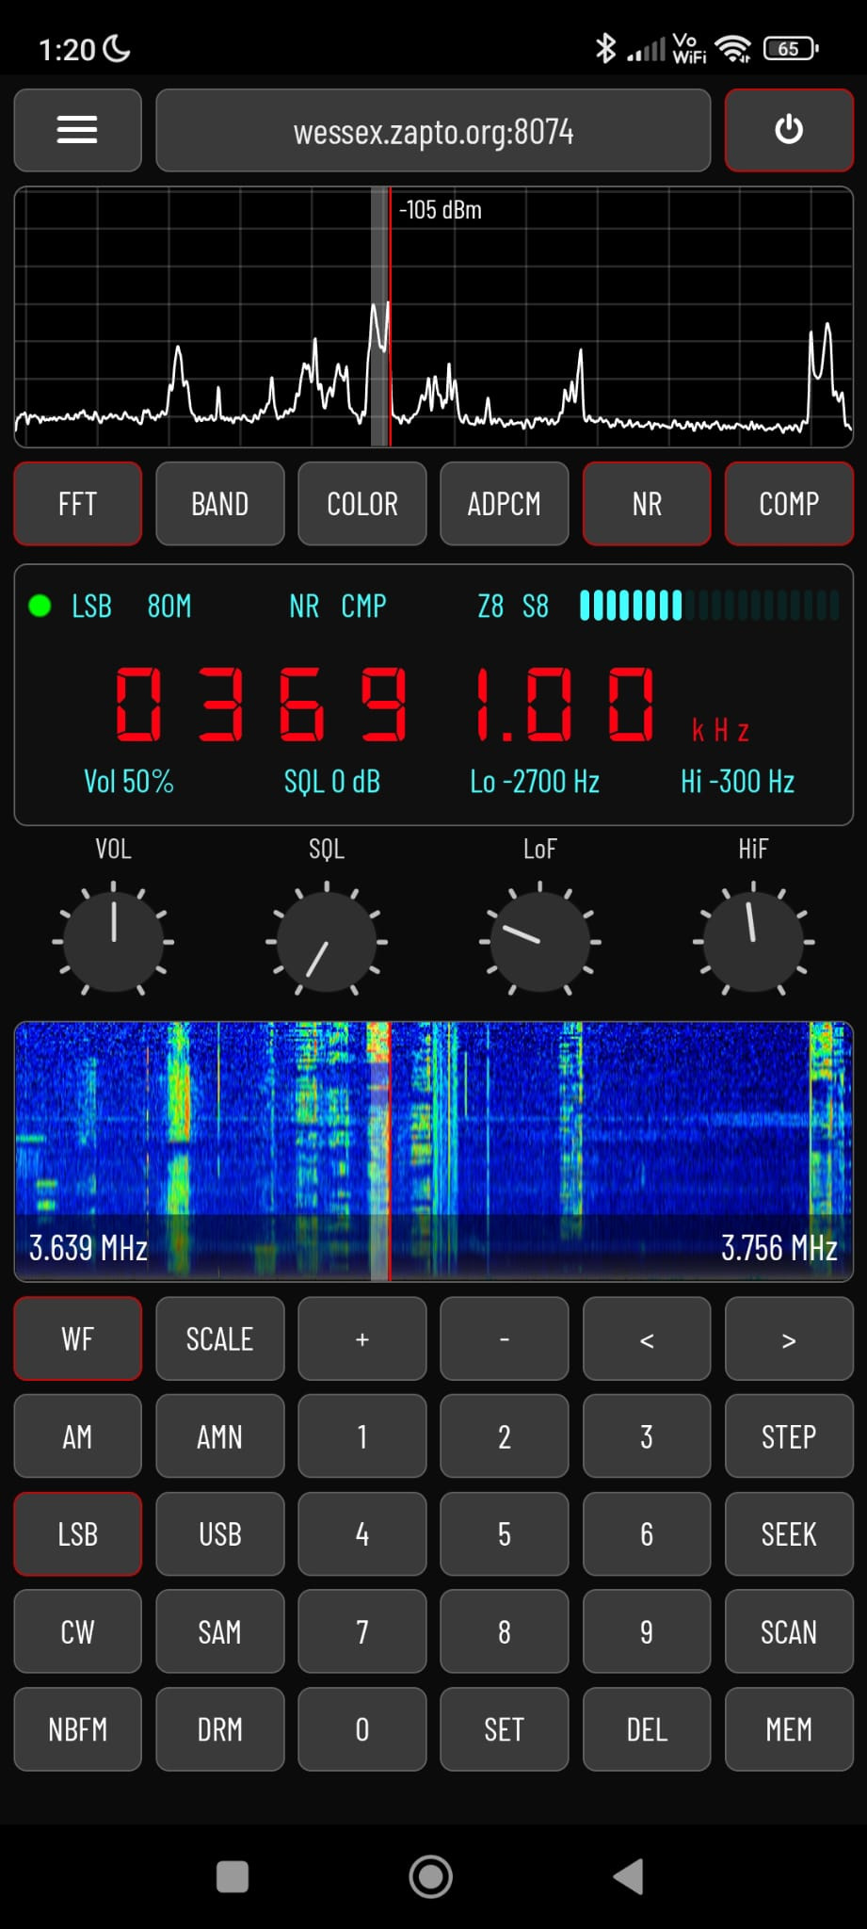Viewport: 867px width, 1929px height.
Task: Tap the server address field wessex.zapto.org:8074
Action: click(x=433, y=131)
